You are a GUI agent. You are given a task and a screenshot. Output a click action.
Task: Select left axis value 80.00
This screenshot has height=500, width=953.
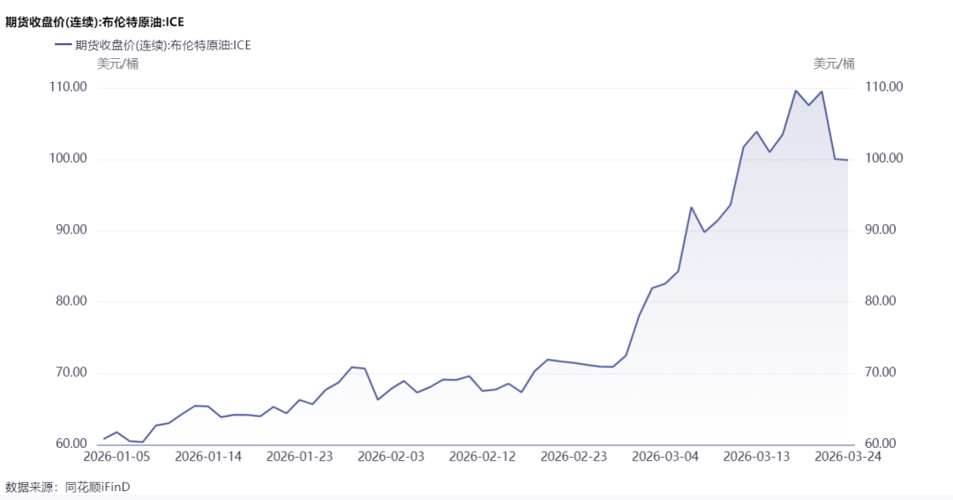coord(71,302)
